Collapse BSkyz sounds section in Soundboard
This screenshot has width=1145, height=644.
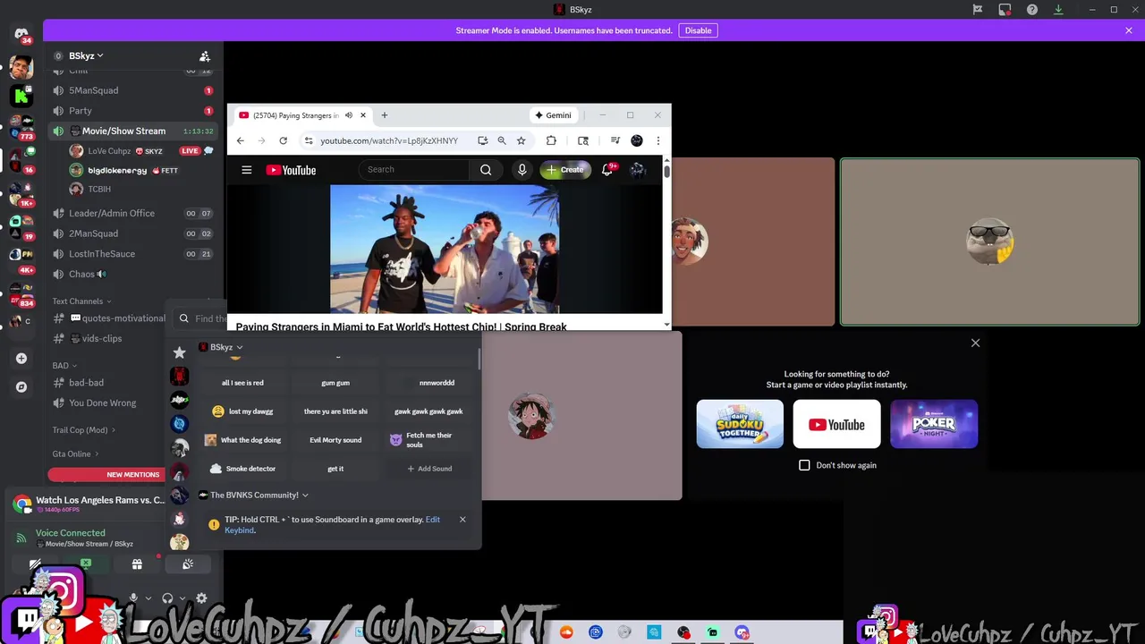(221, 347)
